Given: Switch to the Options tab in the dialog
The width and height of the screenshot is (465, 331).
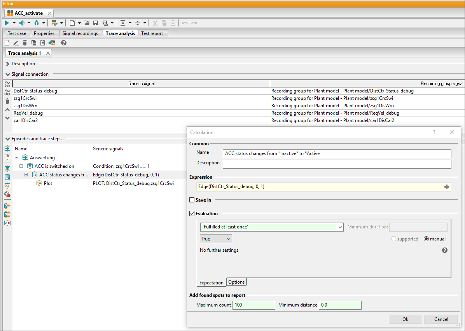Looking at the screenshot, I should [236, 282].
